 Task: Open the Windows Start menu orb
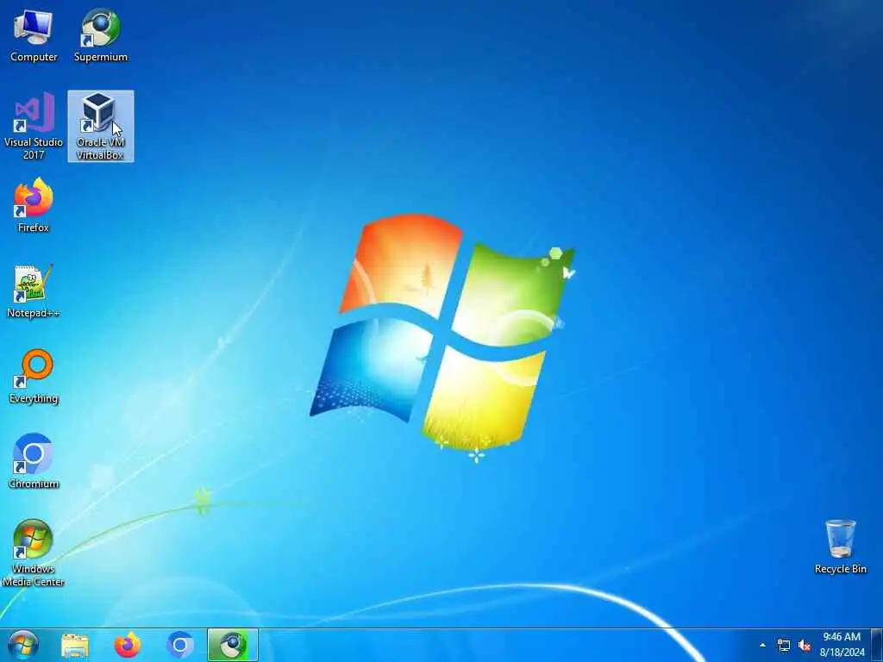[x=23, y=645]
